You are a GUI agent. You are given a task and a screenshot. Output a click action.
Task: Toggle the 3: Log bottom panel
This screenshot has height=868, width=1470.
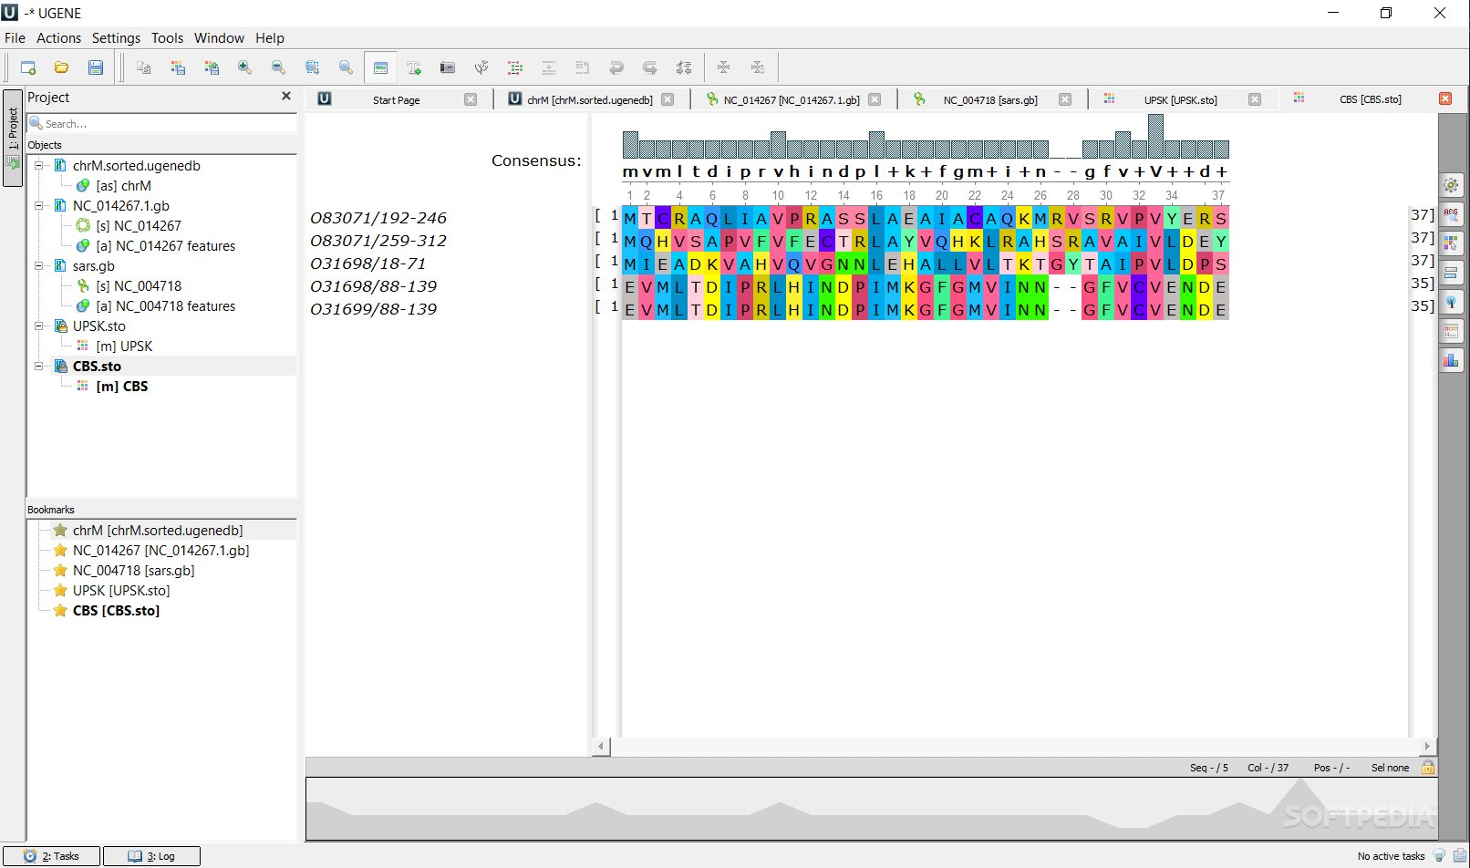coord(151,856)
